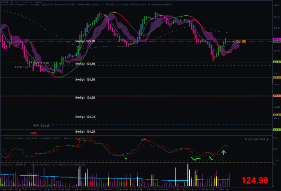Click the red-orange 124.50 axis price tag

tap(277, 96)
